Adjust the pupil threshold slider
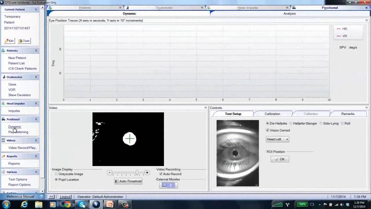Screen dimensions: 371x209 (137, 173)
